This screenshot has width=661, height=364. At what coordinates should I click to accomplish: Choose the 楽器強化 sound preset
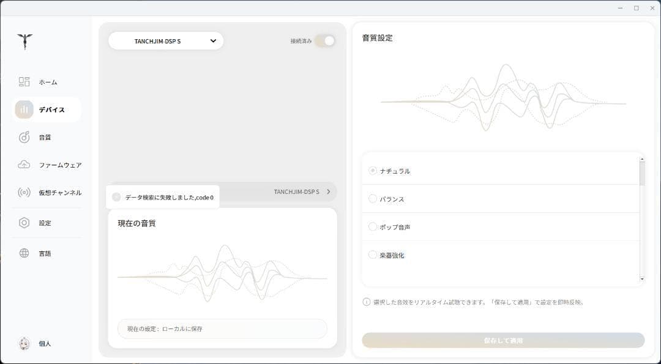[x=373, y=254]
